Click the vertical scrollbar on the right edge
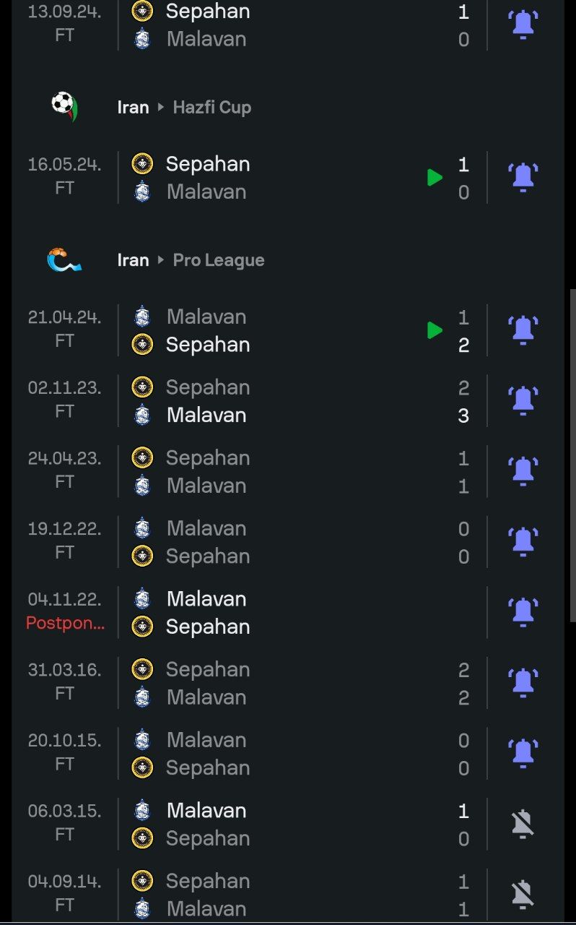The image size is (576, 925). click(572, 455)
